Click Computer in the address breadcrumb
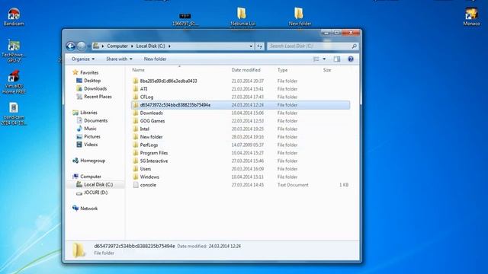Viewport: 488px width, 274px height. [117, 46]
